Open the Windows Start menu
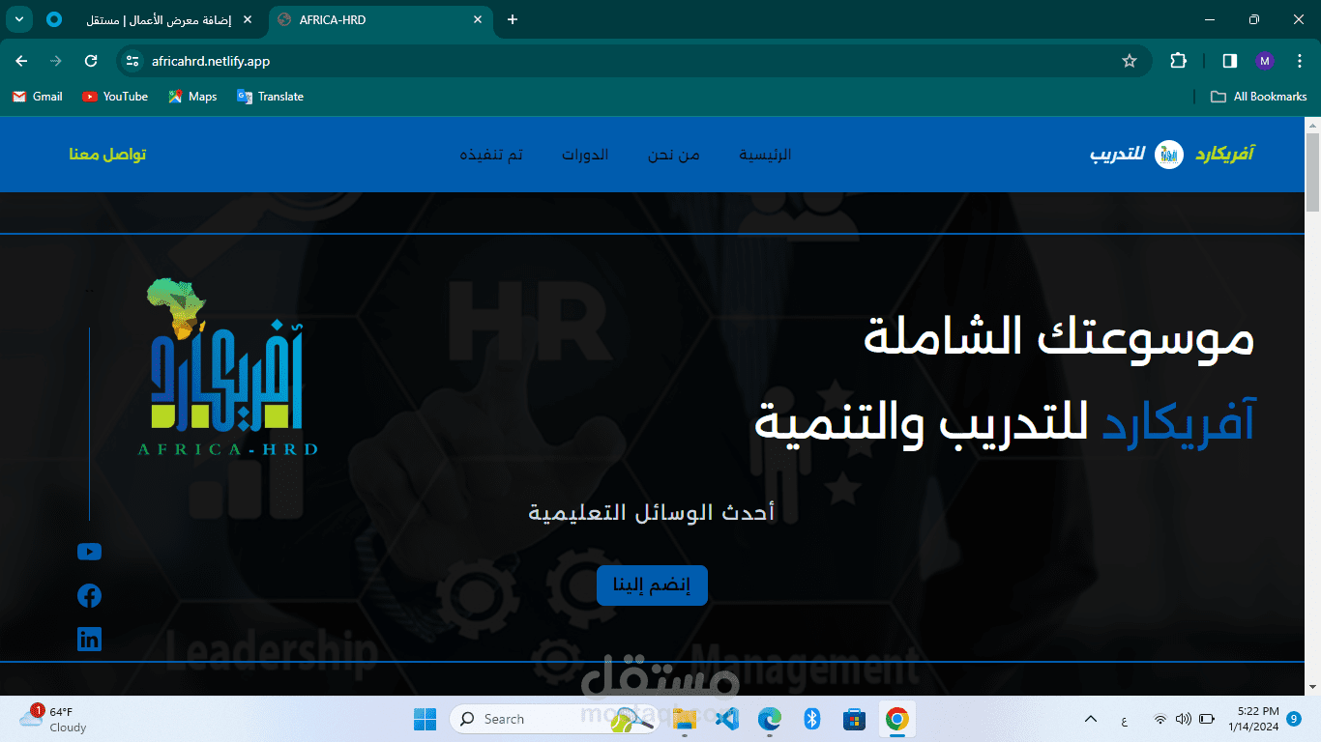Image resolution: width=1321 pixels, height=742 pixels. click(425, 719)
